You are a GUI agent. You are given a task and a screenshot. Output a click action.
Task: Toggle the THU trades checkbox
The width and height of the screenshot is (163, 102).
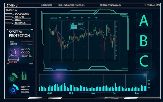coord(82,19)
